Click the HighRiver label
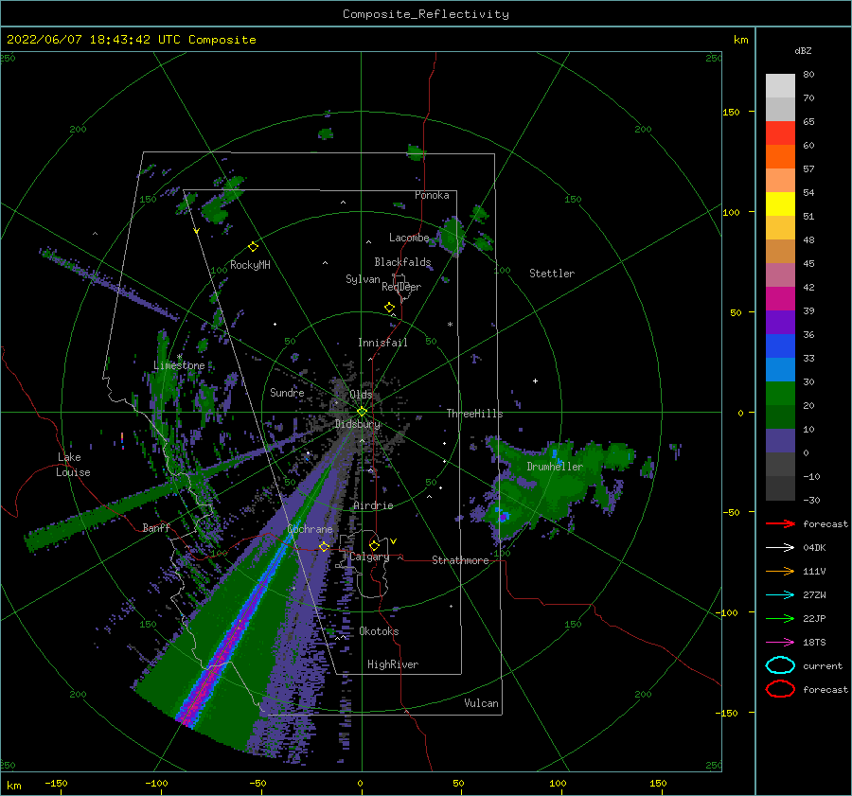 393,664
